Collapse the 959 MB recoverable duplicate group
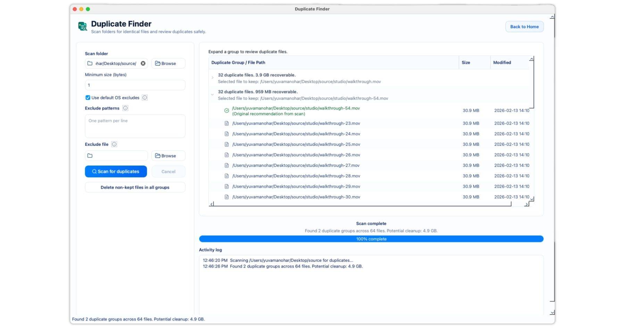This screenshot has height=328, width=625. point(212,94)
